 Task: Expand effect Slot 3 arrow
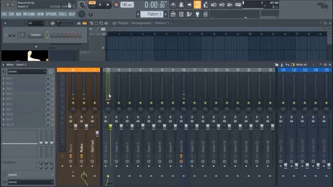[x=4, y=88]
